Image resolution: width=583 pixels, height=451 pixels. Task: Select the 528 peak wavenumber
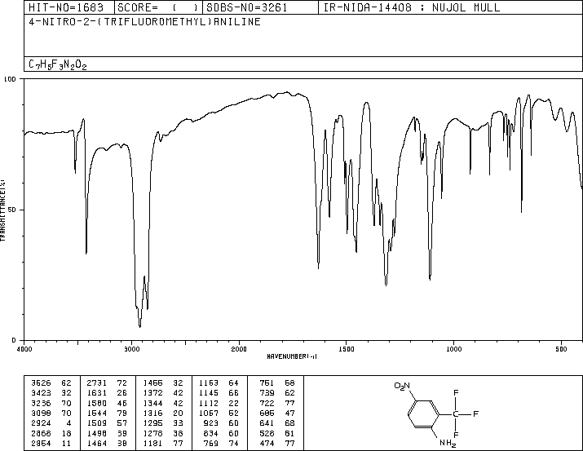coord(267,433)
